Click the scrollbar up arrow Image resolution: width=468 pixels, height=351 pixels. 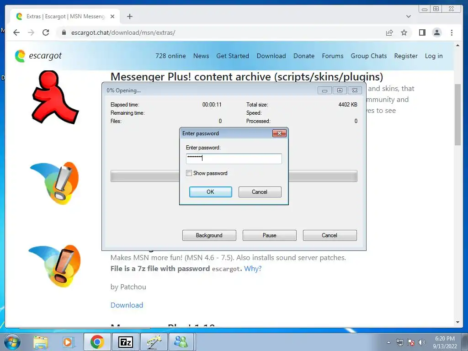(x=457, y=45)
